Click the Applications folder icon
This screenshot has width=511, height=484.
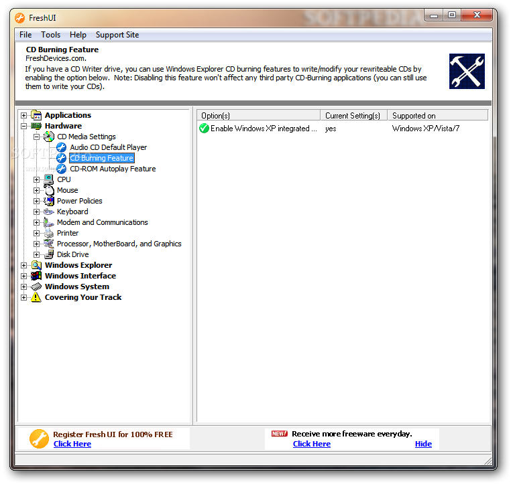(x=36, y=115)
